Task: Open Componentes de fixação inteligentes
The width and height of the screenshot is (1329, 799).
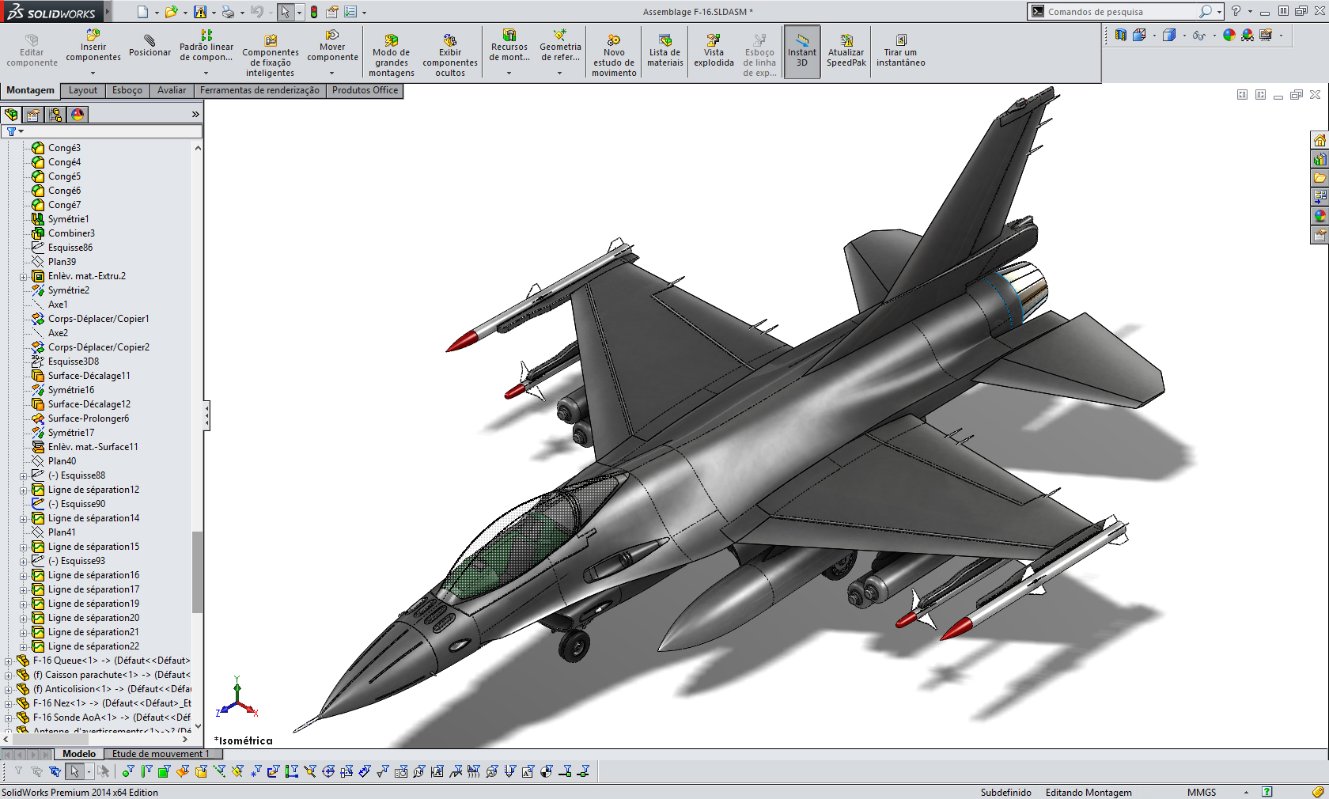Action: tap(271, 54)
